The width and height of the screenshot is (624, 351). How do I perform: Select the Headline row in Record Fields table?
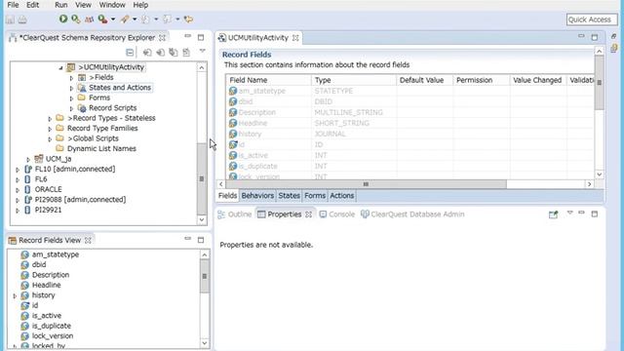[409, 123]
